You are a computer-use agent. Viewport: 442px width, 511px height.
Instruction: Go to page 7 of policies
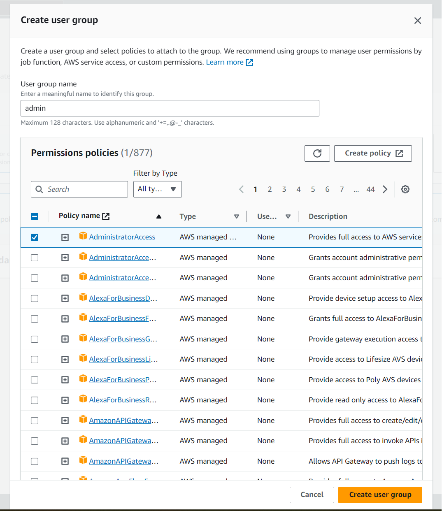point(342,189)
